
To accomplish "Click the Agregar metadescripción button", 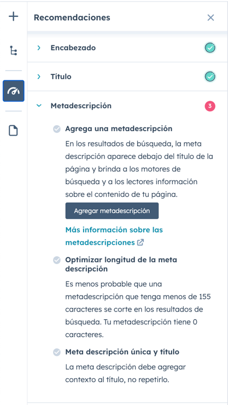I will point(112,211).
